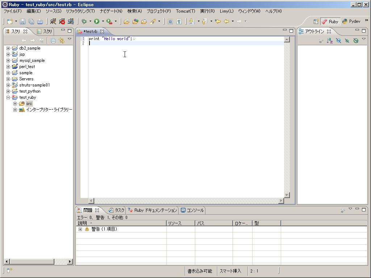
Task: Expand the 警告 (1 項目) row
Action: (x=80, y=229)
